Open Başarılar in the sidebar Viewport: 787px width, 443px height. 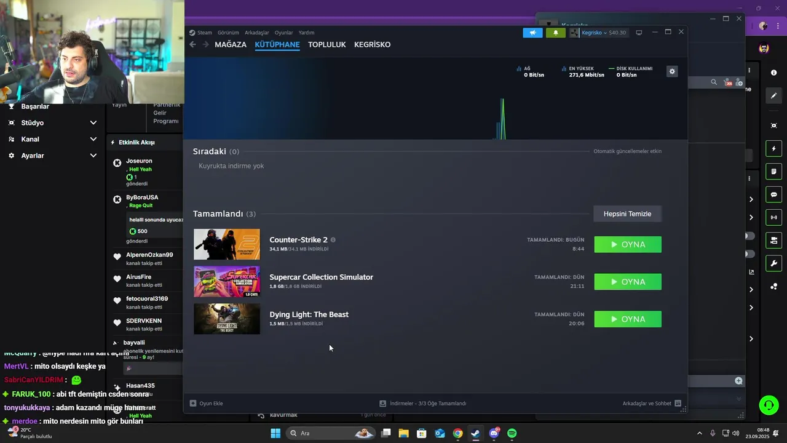click(x=35, y=106)
